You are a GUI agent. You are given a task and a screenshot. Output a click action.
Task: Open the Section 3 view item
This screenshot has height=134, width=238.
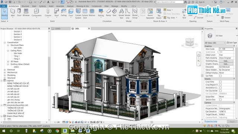click(x=17, y=31)
